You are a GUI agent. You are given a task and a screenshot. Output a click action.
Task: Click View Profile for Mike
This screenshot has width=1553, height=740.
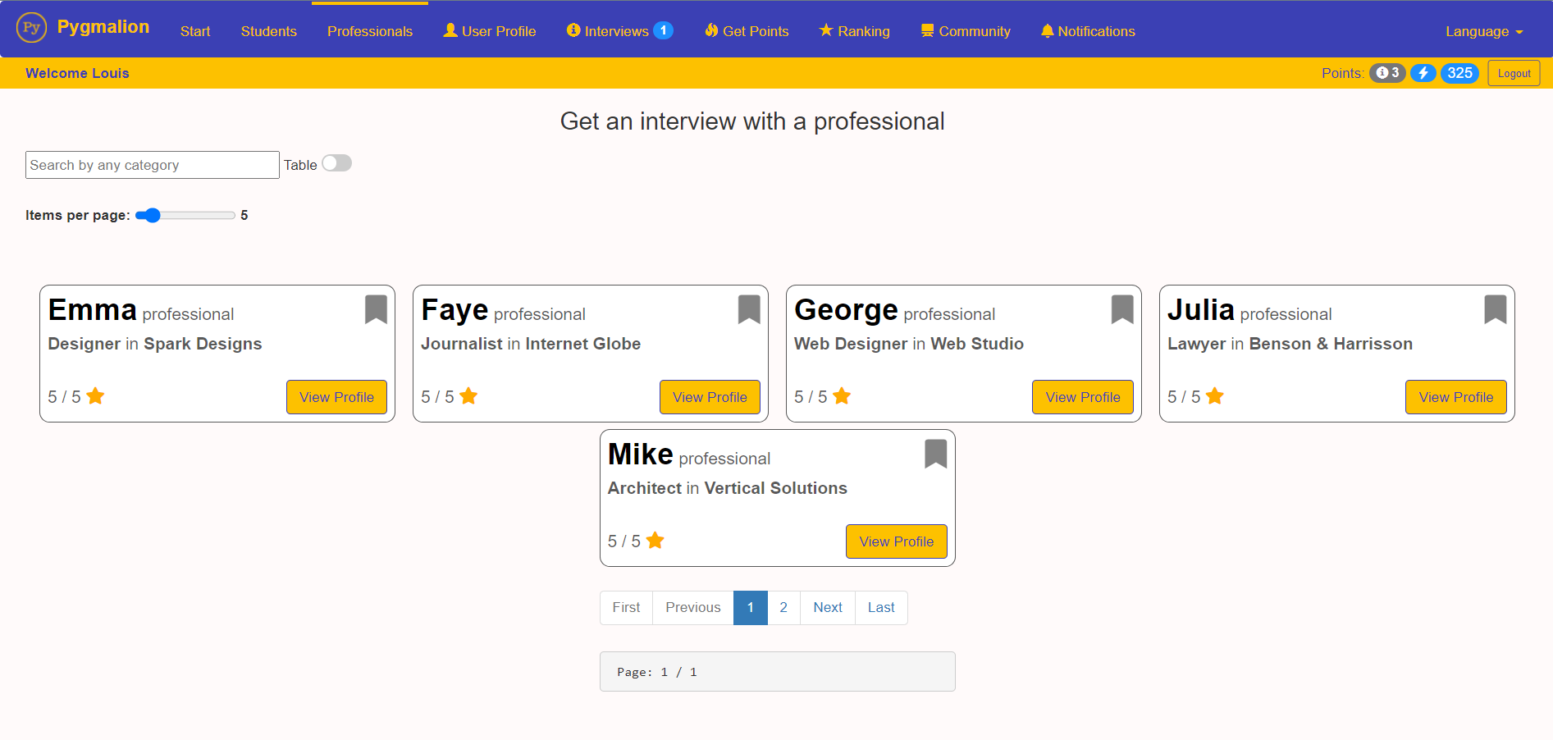(896, 541)
